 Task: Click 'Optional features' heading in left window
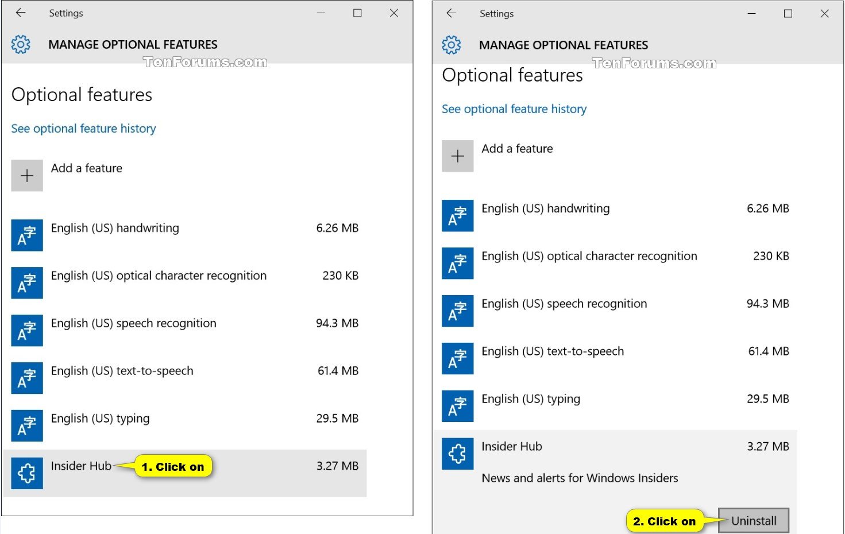click(82, 95)
